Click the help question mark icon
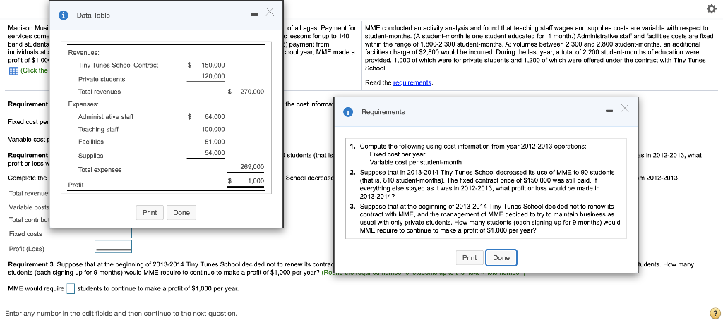Viewport: 723px width, 320px height. (x=715, y=312)
